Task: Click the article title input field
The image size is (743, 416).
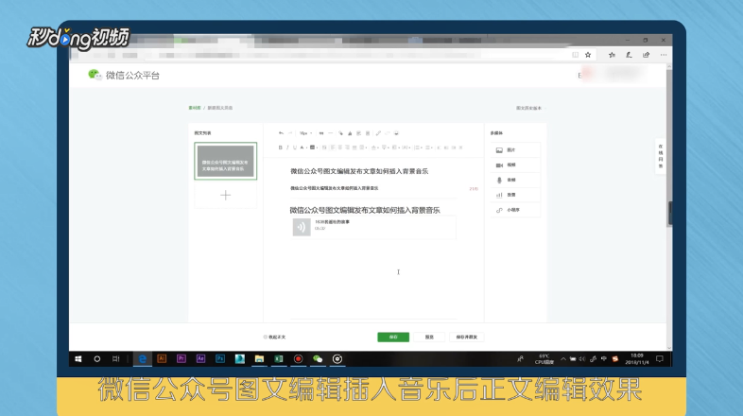Action: 374,171
